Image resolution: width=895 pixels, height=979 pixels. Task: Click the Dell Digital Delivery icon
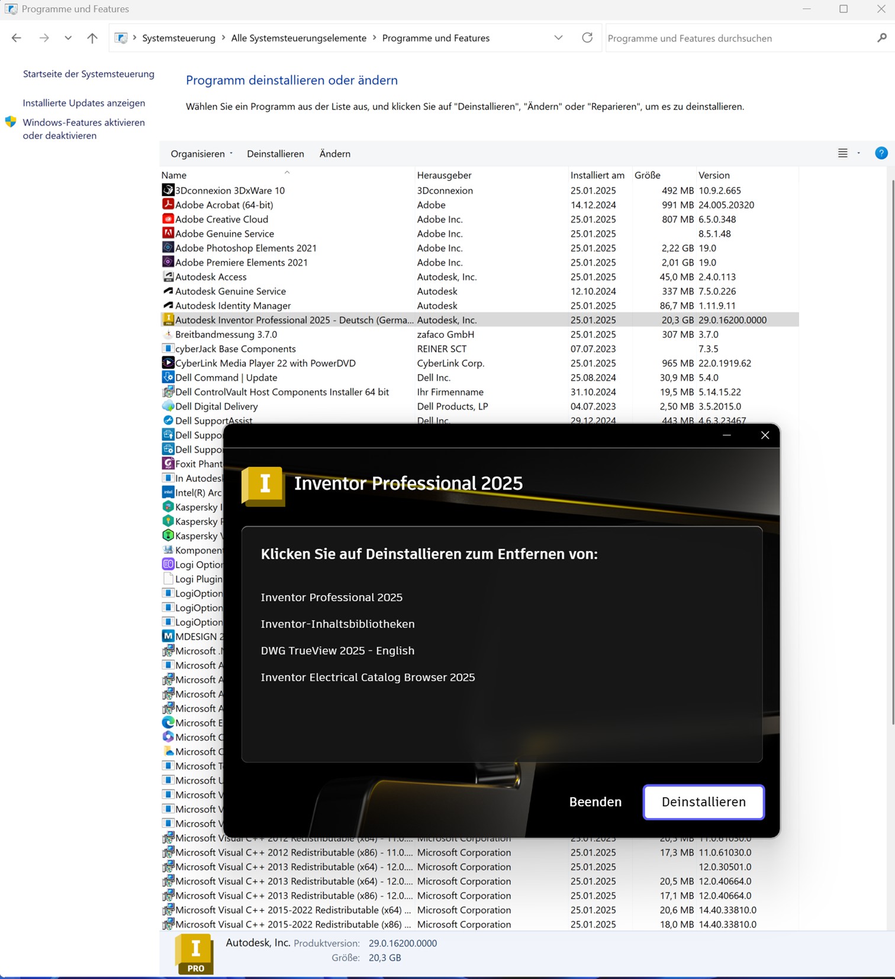(168, 406)
